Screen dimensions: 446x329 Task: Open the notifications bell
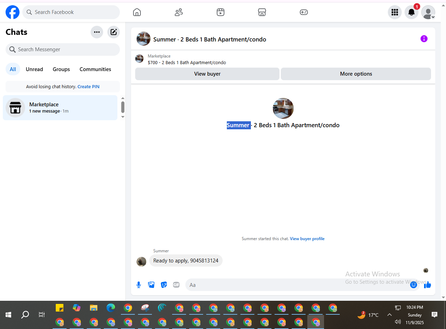(x=412, y=12)
